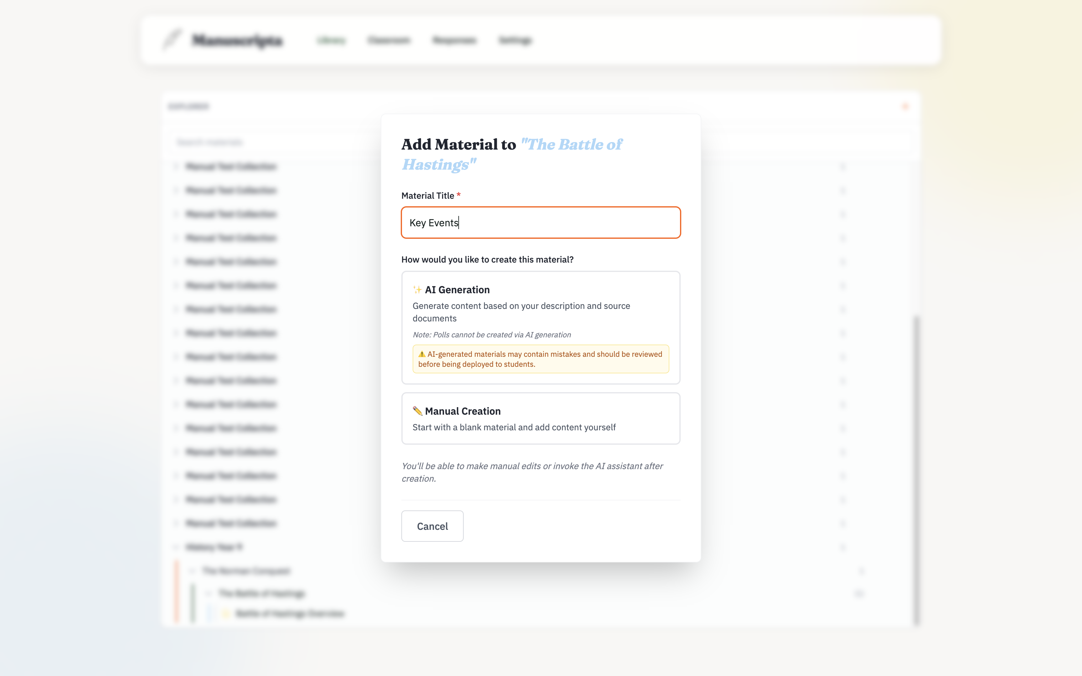Screen dimensions: 1082x676
Task: Click the sparkles icon on the AI Generation card
Action: click(417, 289)
